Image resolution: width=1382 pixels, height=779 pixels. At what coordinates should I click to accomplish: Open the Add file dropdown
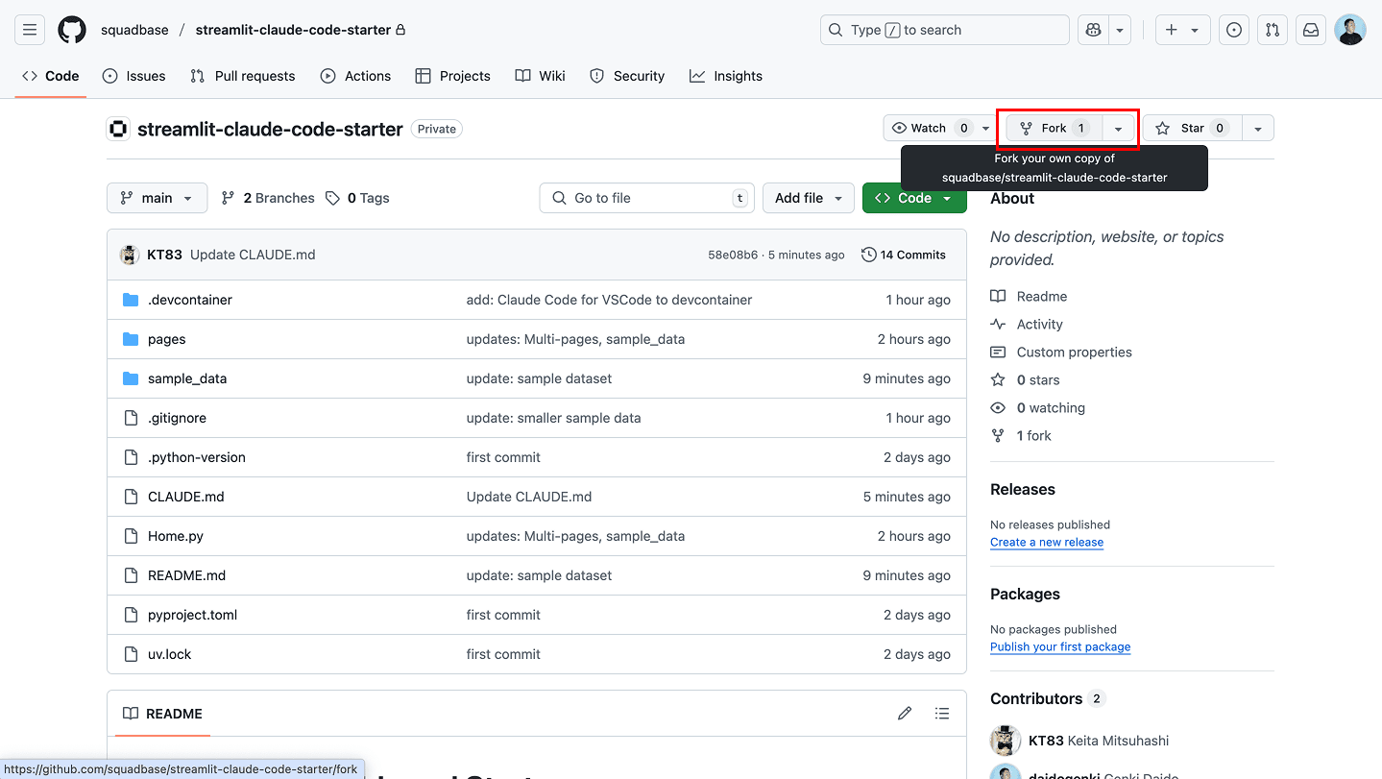click(x=809, y=198)
